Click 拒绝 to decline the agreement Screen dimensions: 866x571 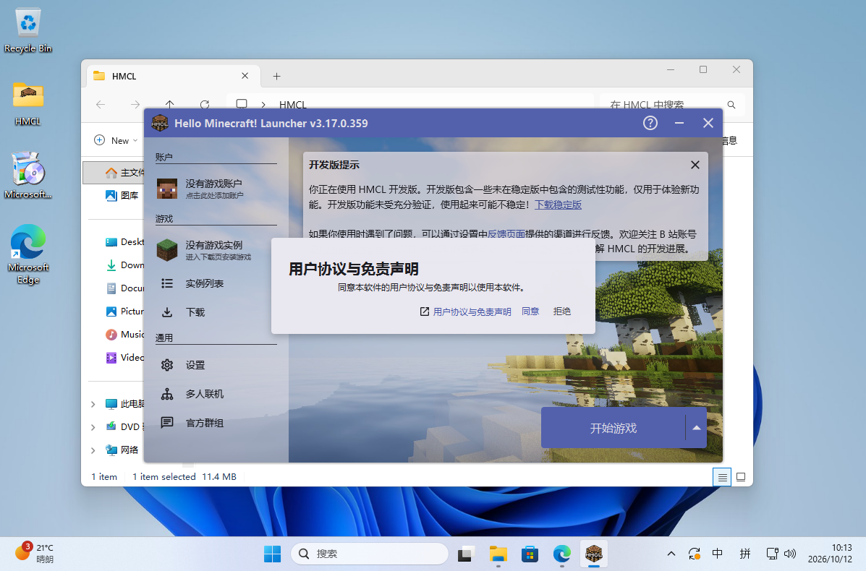tap(561, 312)
